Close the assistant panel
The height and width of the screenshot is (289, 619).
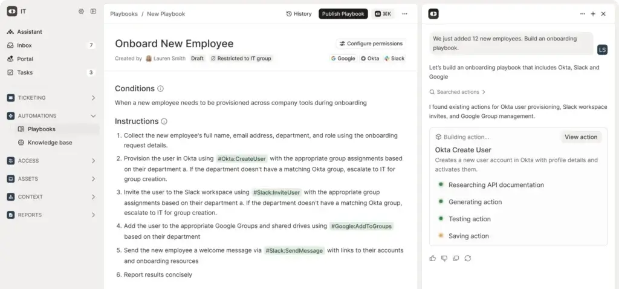(603, 14)
